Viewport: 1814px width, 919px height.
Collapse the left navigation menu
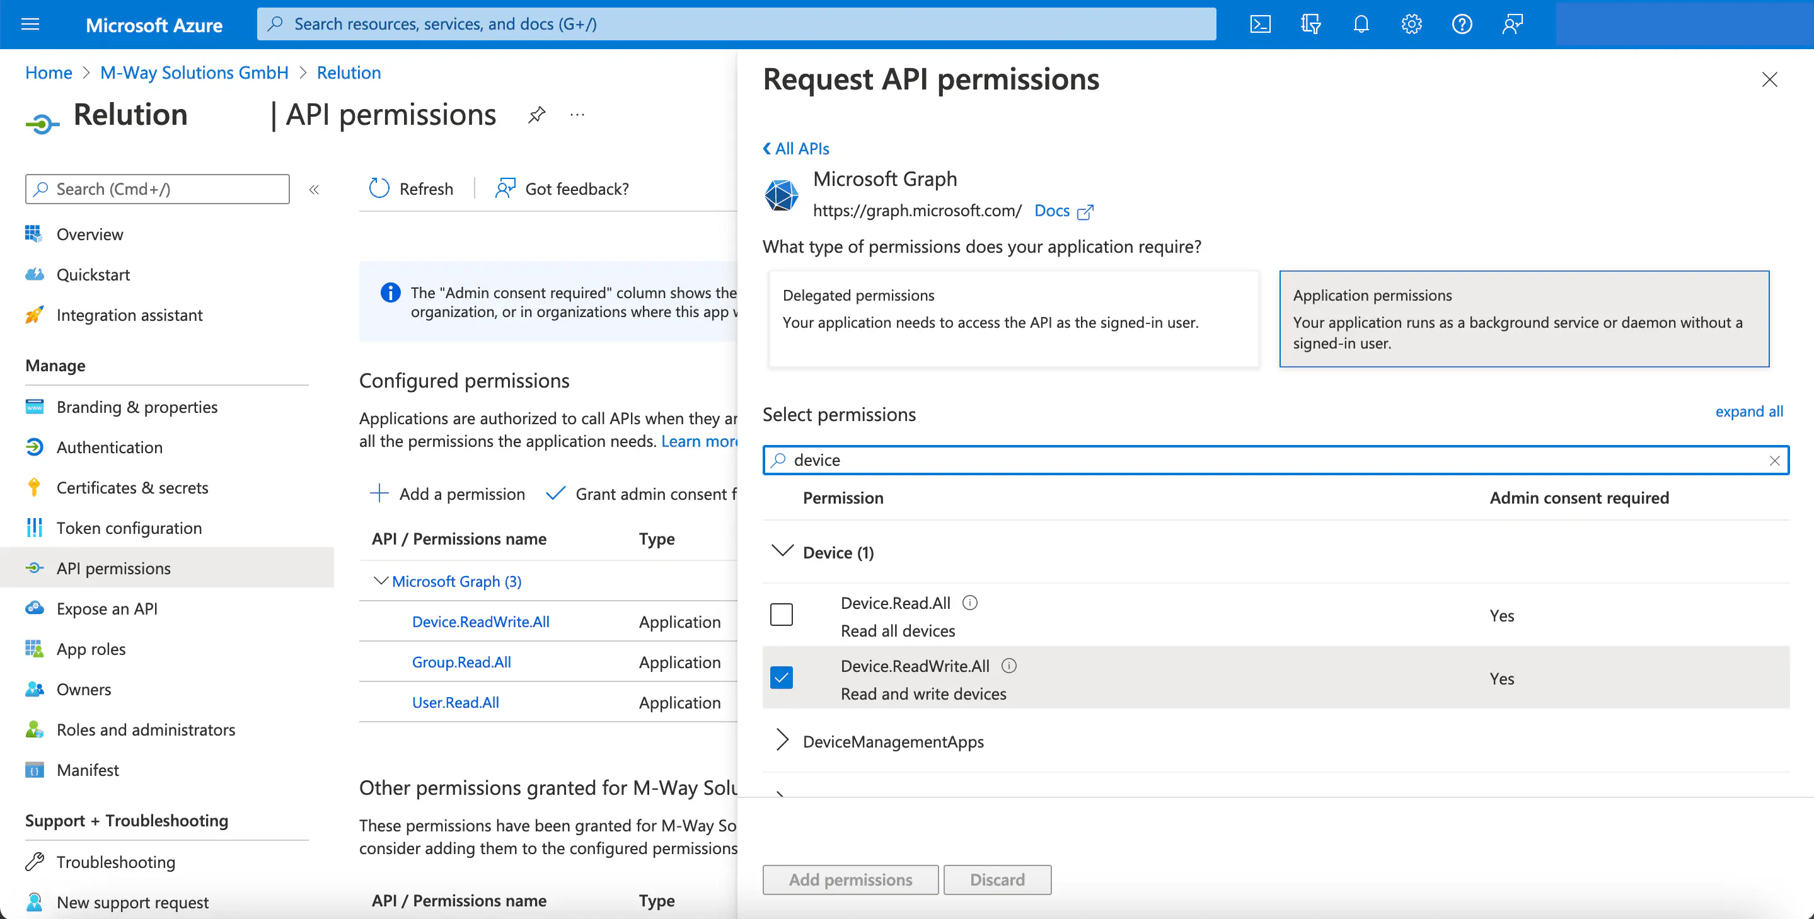click(314, 190)
